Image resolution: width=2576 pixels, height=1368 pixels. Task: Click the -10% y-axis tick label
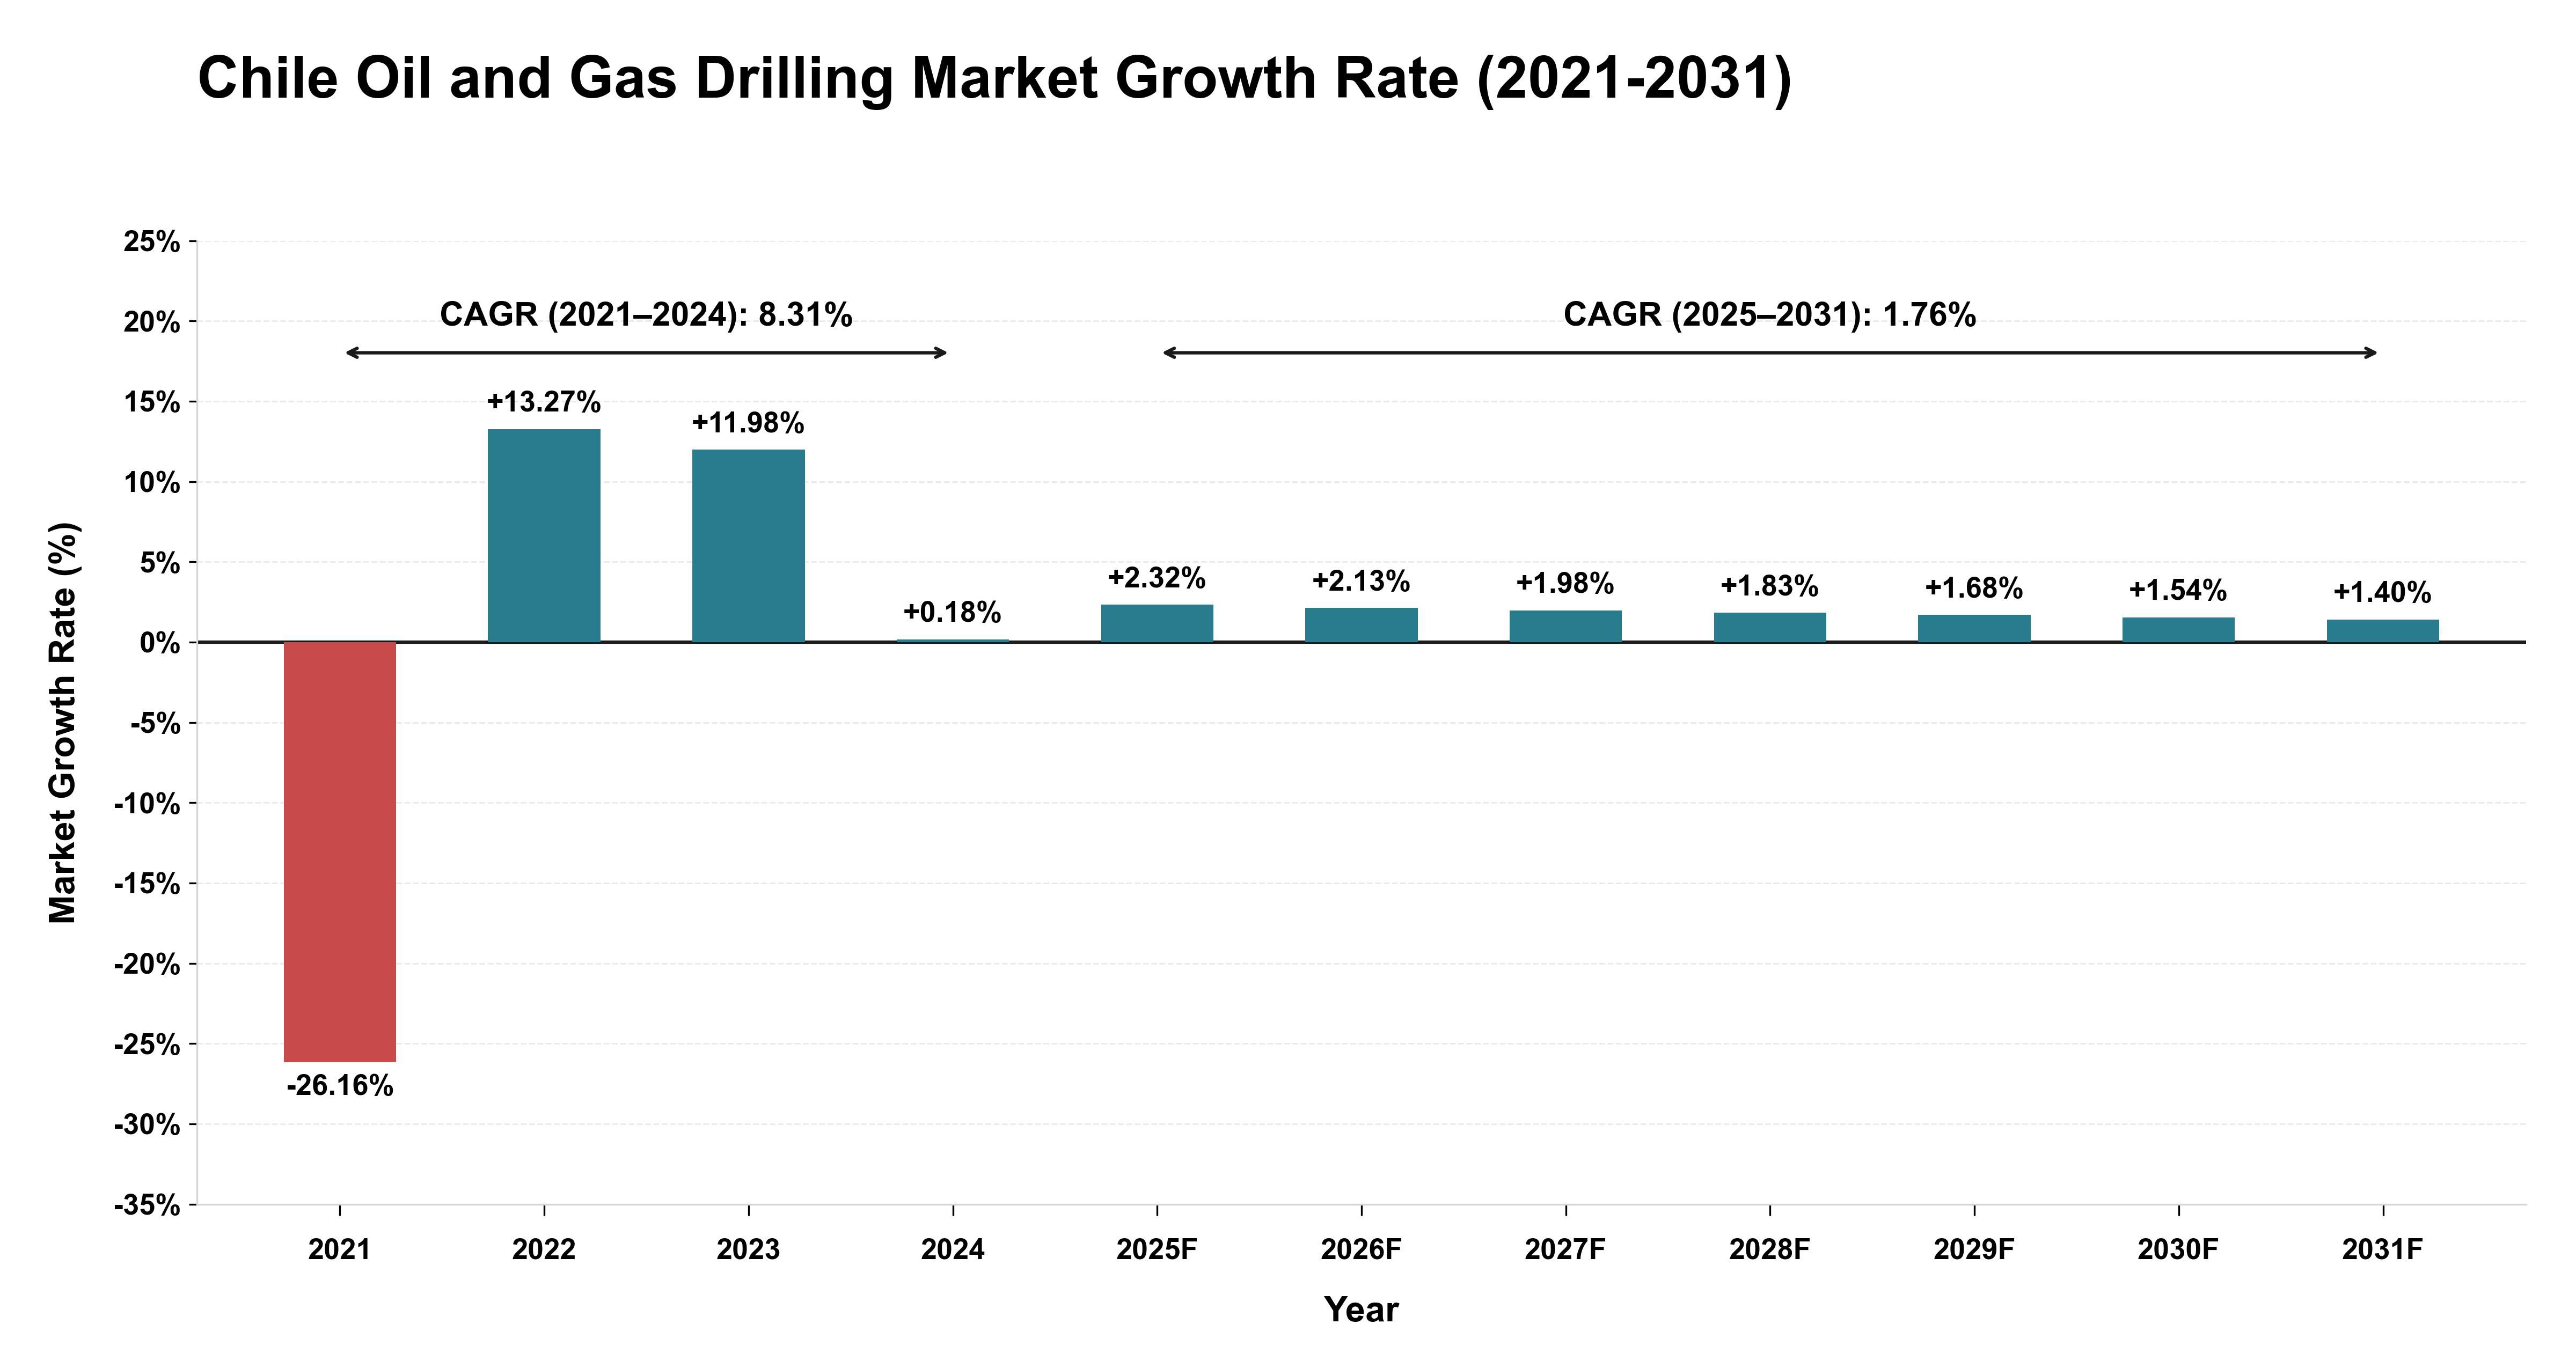tap(147, 804)
